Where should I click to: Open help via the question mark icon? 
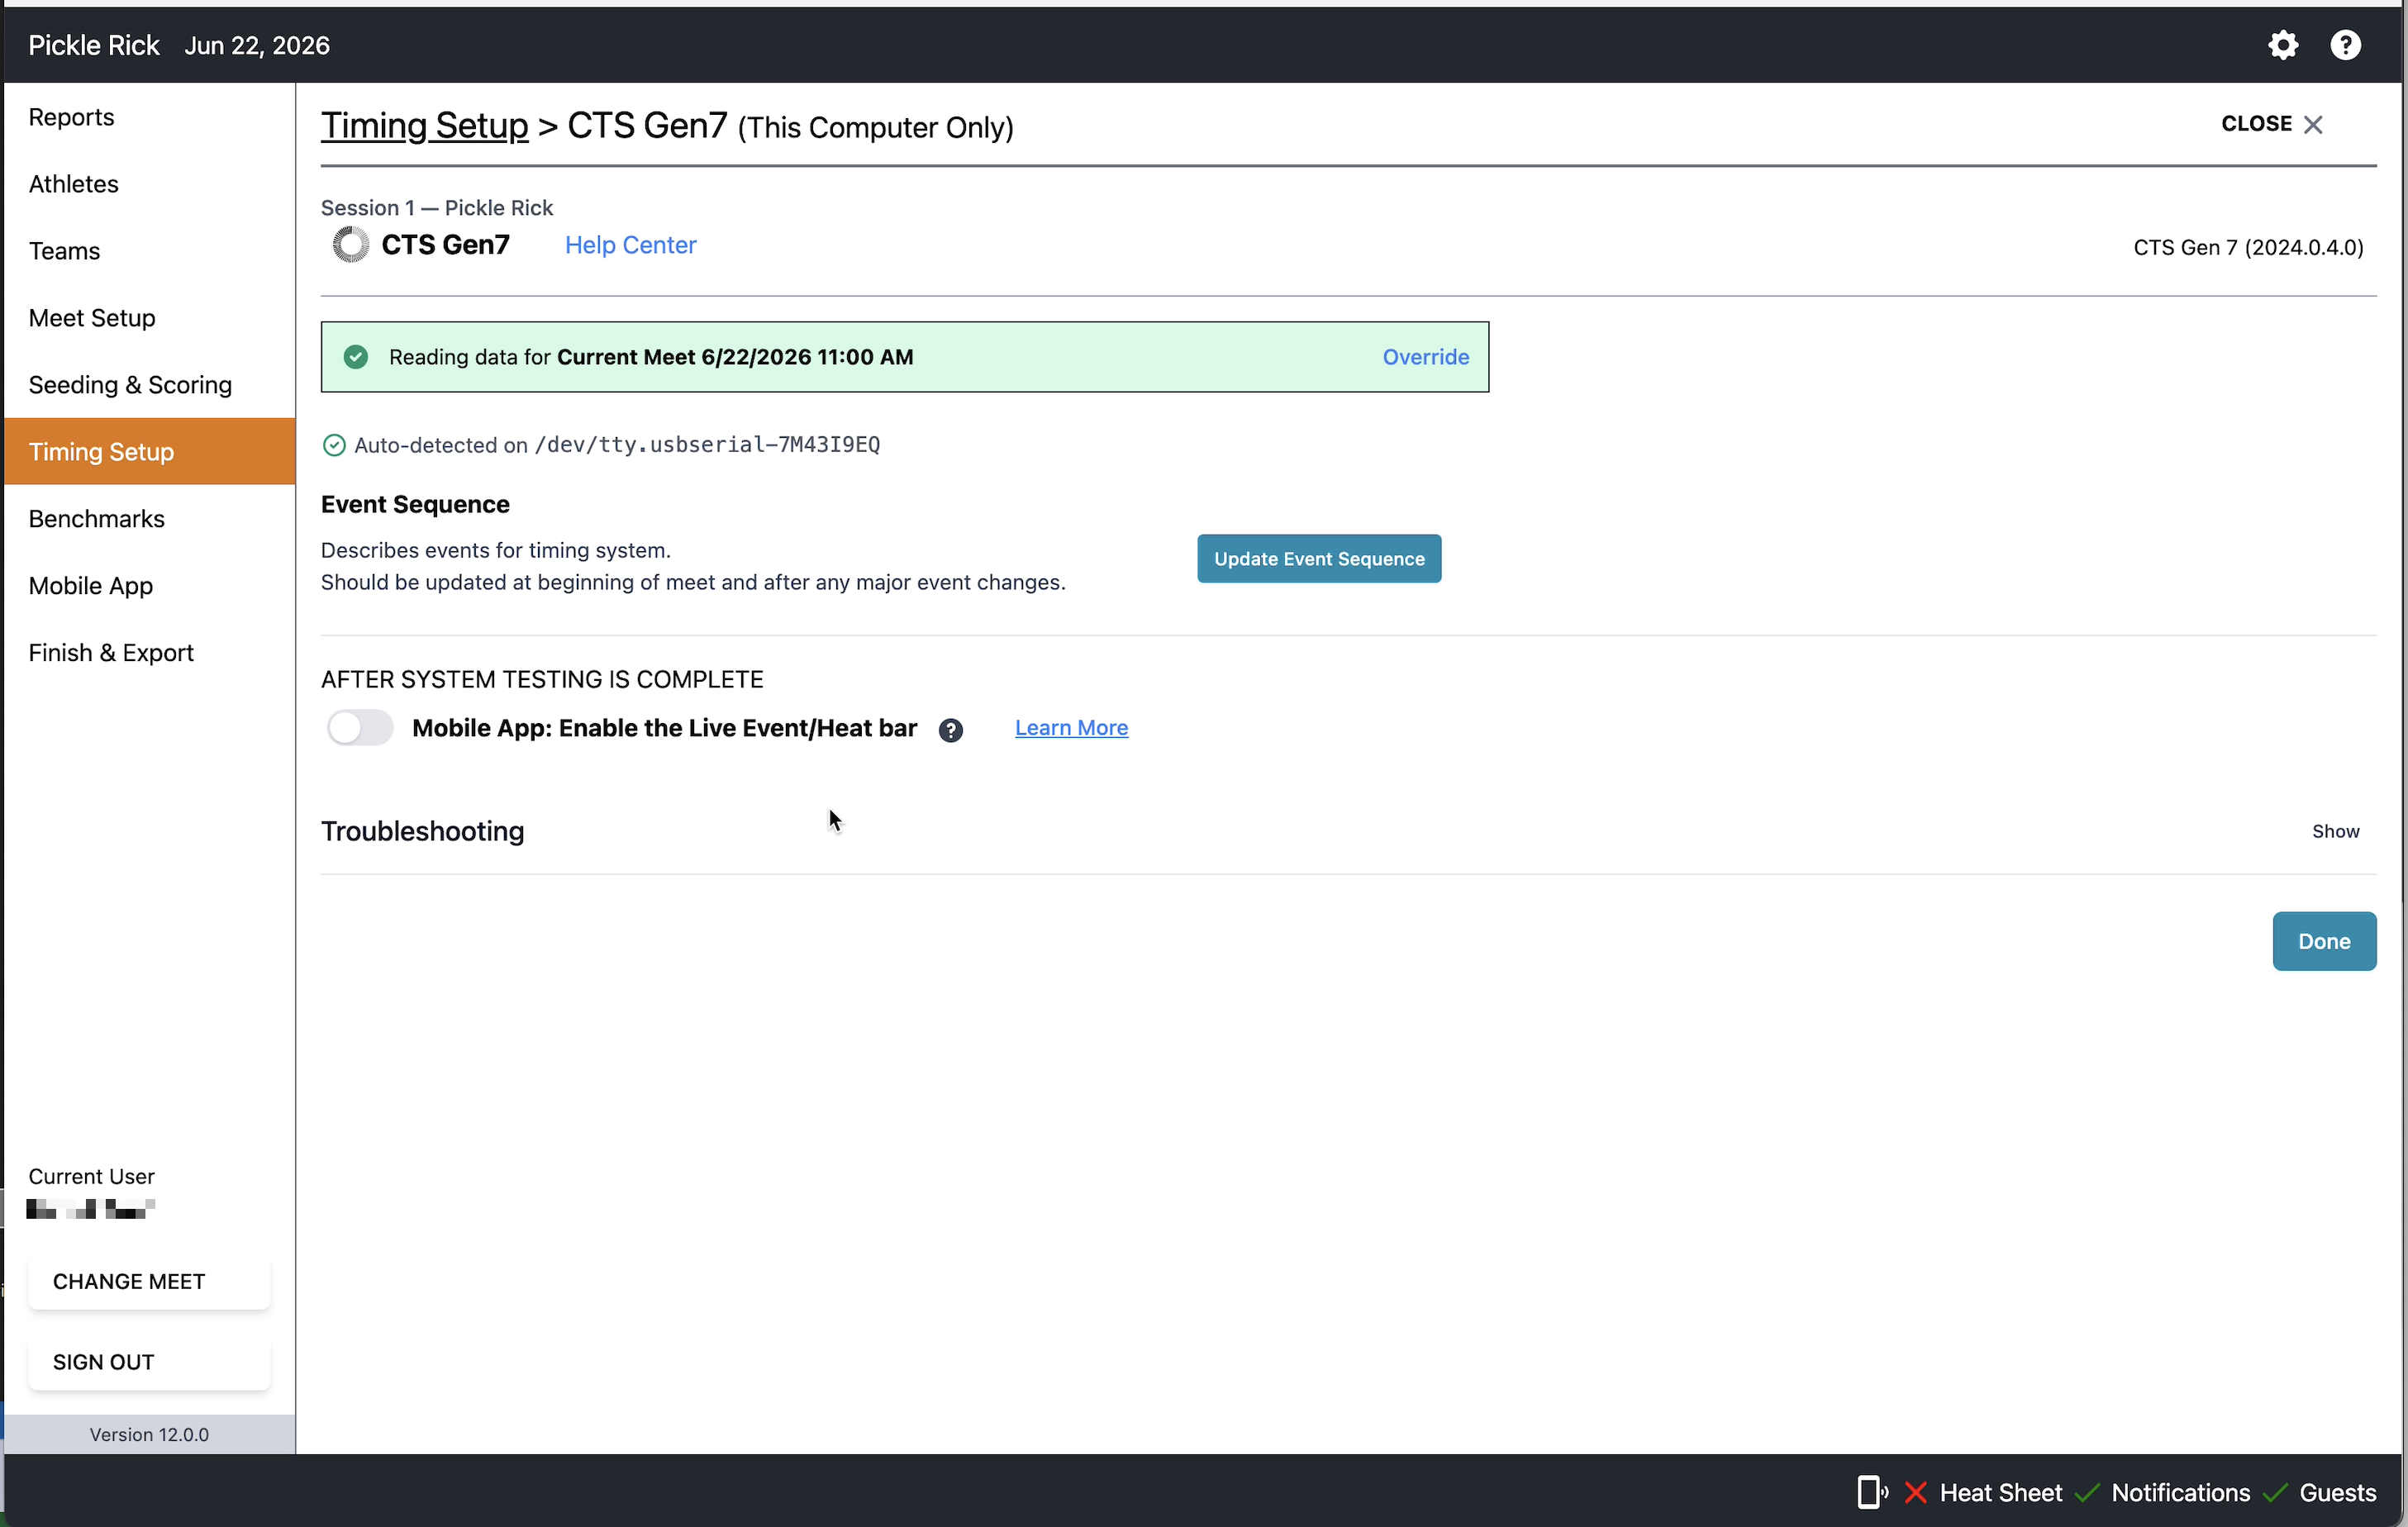click(x=2345, y=45)
